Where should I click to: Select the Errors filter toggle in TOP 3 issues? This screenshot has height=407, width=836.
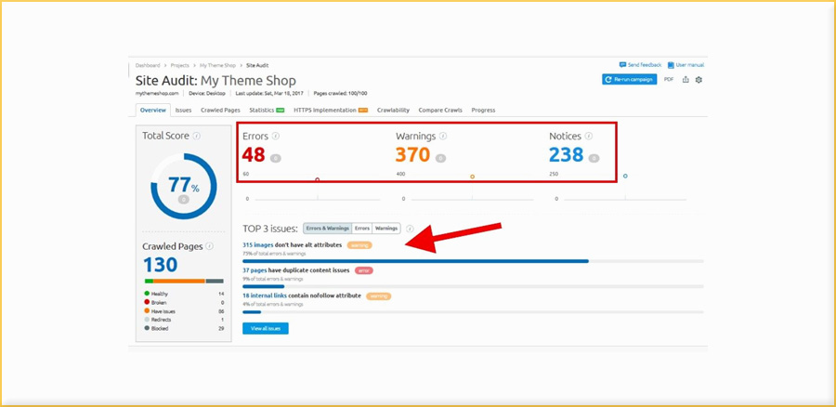362,229
